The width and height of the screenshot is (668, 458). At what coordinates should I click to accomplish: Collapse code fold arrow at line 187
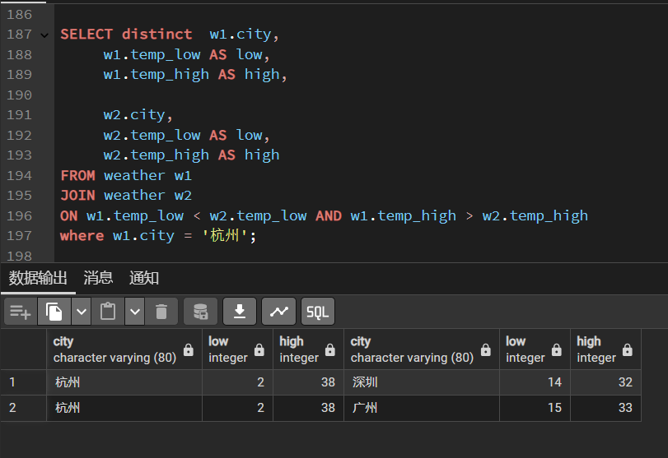(x=44, y=35)
